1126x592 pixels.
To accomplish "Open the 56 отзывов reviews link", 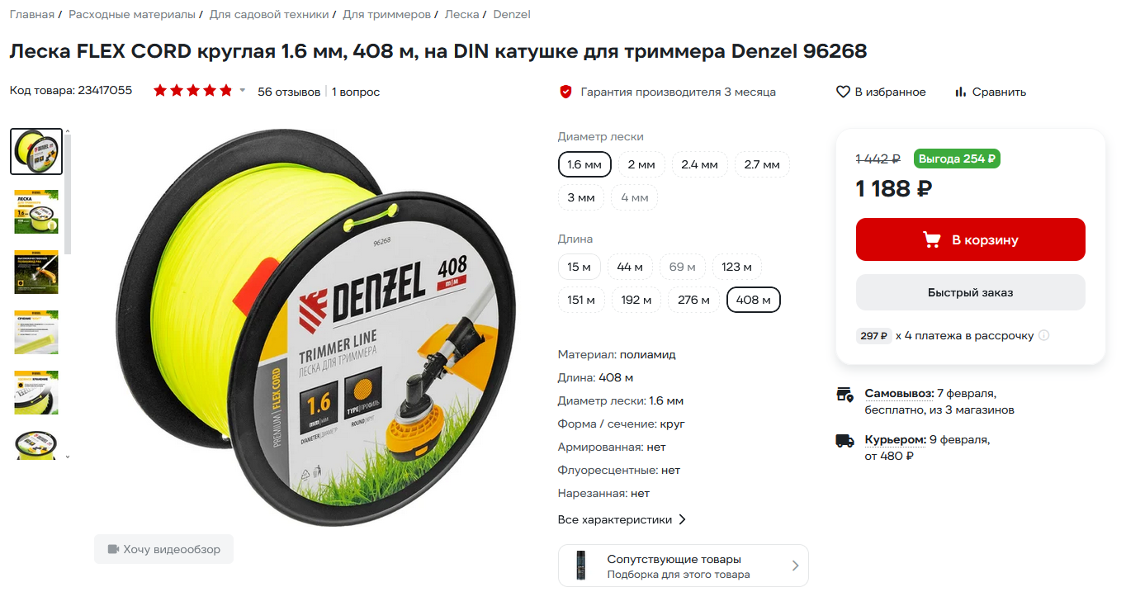I will [289, 92].
